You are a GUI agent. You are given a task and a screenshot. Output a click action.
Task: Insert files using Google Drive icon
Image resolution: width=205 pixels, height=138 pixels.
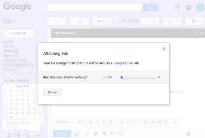coord(96,133)
